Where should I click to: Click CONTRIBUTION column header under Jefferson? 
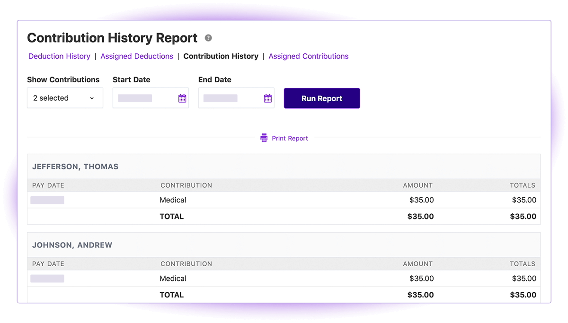coord(186,185)
